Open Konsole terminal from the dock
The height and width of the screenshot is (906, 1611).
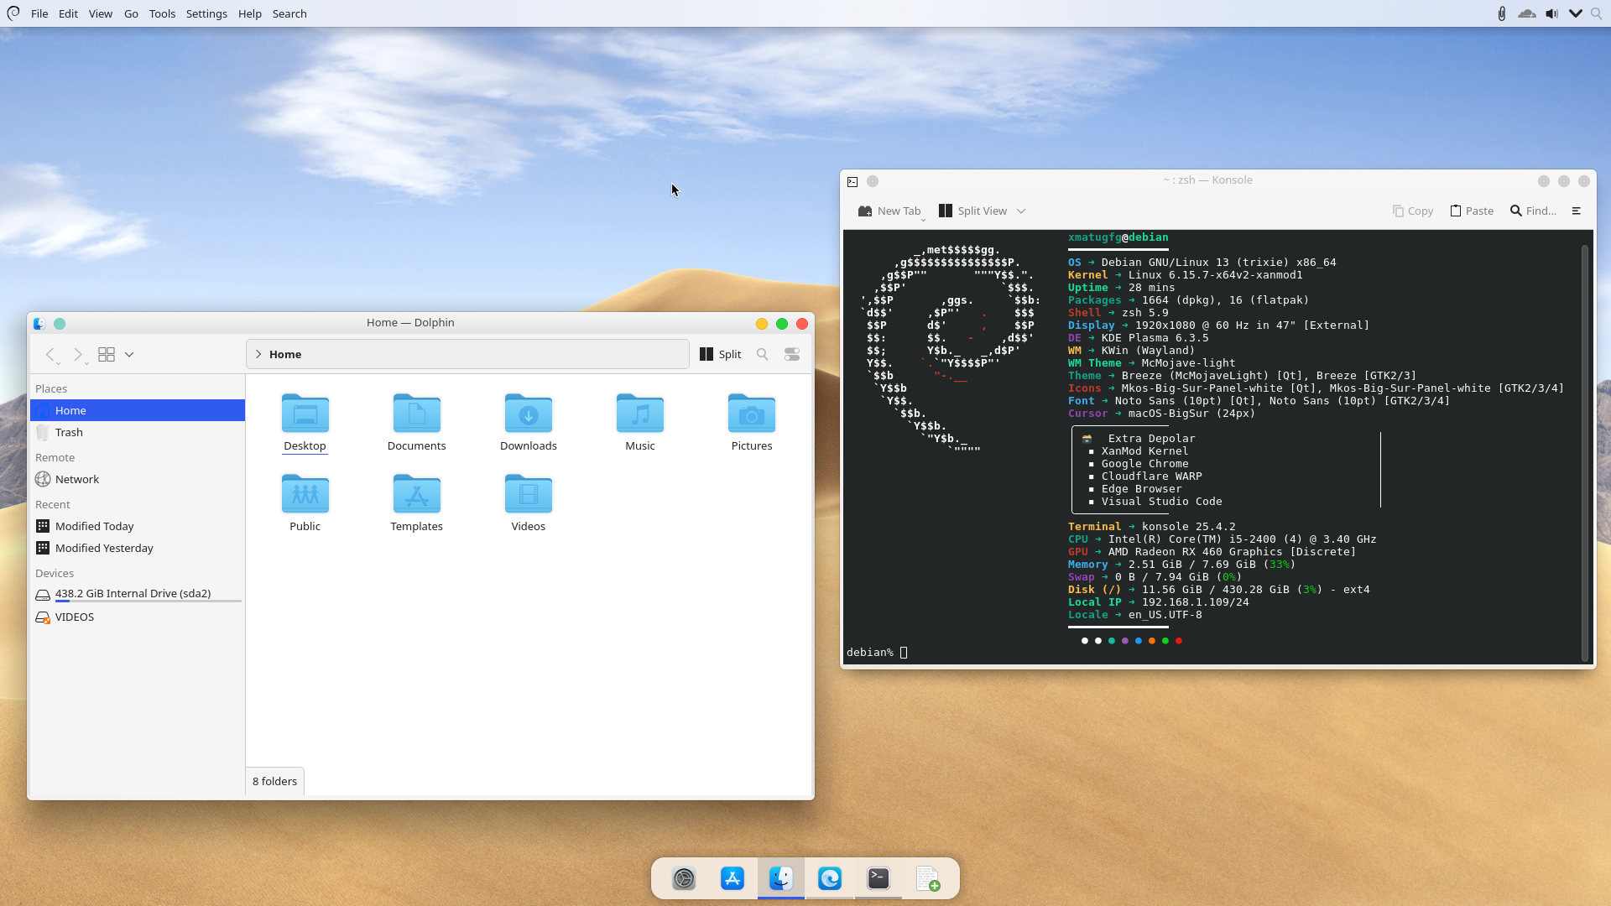point(878,878)
